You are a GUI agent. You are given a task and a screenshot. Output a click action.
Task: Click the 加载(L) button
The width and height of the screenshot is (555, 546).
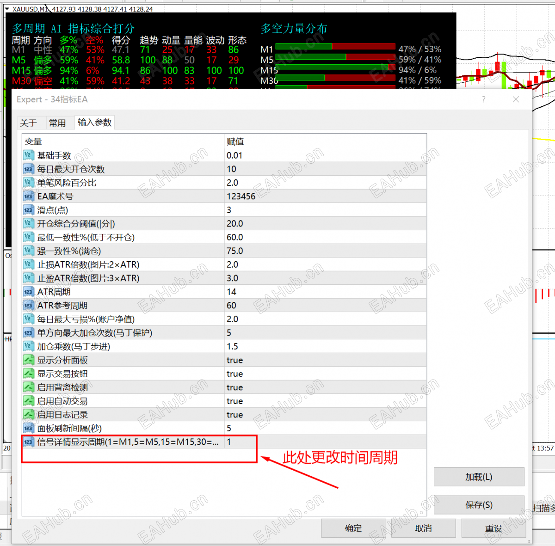coord(479,477)
